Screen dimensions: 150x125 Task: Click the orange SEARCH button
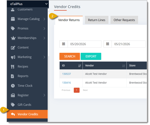point(70,56)
